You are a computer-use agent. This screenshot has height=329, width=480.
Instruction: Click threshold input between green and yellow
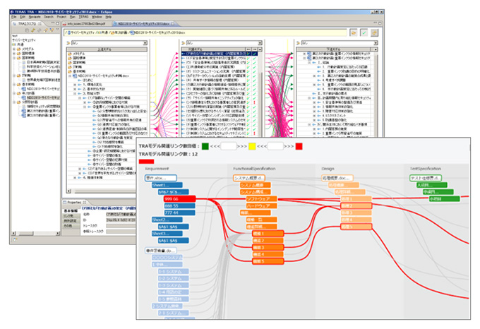tap(229, 146)
